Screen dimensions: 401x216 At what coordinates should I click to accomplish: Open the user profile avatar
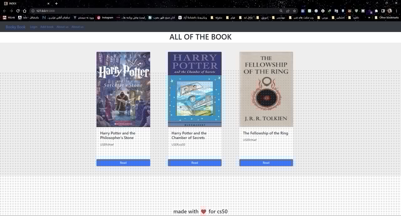[x=390, y=11]
